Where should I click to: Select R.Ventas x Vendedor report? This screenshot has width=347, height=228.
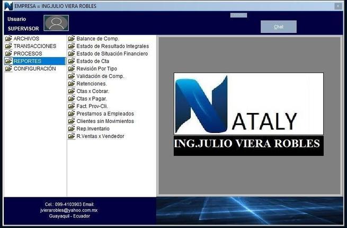click(100, 136)
